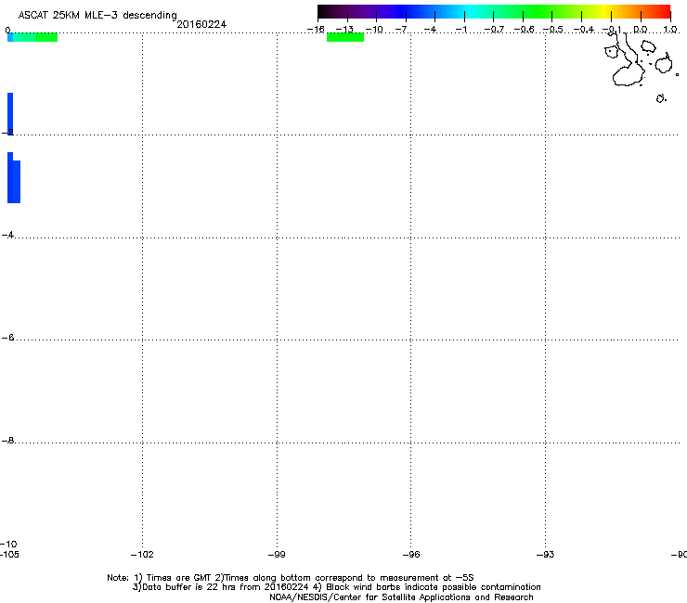
Task: Click the -10 latitude axis label
Action: tap(8, 545)
